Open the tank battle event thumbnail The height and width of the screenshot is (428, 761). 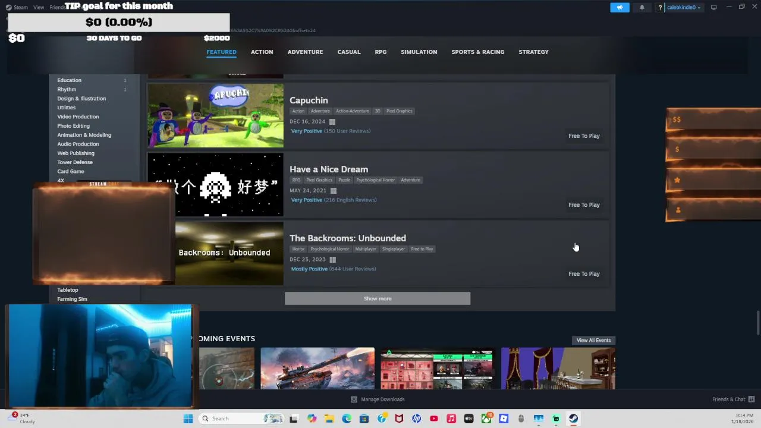pos(317,369)
